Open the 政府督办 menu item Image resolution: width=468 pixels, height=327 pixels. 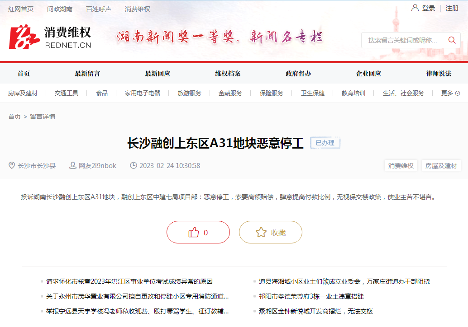click(x=298, y=73)
